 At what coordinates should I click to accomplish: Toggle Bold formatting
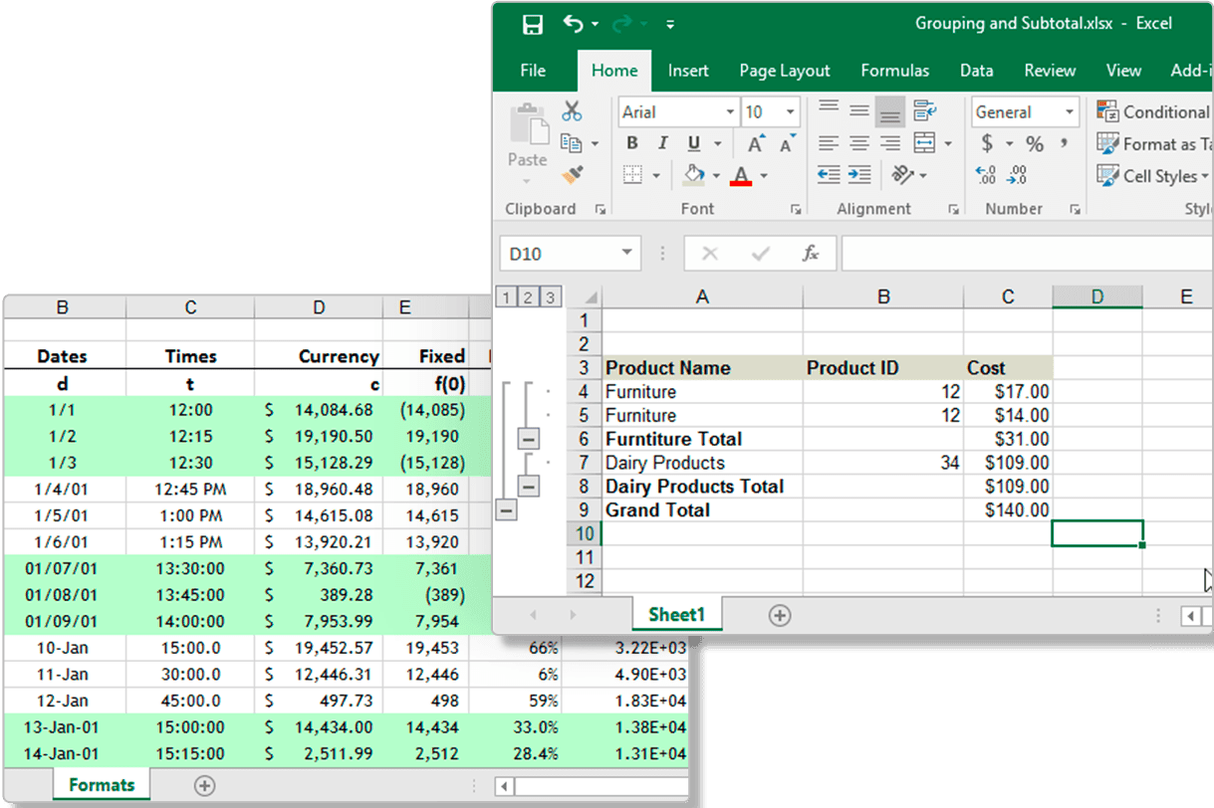[x=631, y=144]
